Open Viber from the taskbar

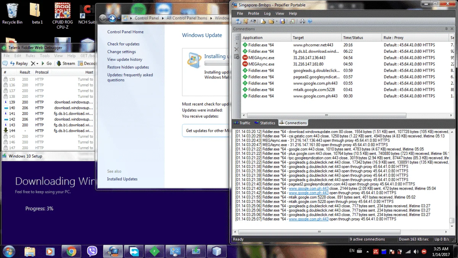[92, 251]
